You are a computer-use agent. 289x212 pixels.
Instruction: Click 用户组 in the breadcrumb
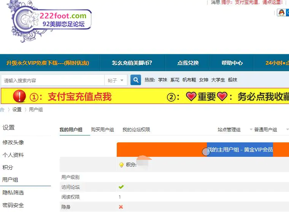(x=36, y=110)
